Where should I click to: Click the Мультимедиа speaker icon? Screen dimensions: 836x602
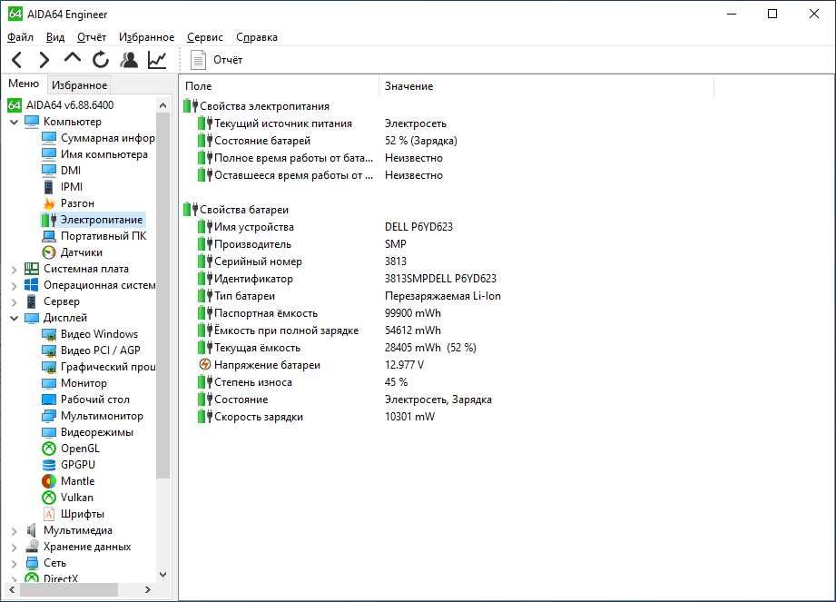[32, 530]
